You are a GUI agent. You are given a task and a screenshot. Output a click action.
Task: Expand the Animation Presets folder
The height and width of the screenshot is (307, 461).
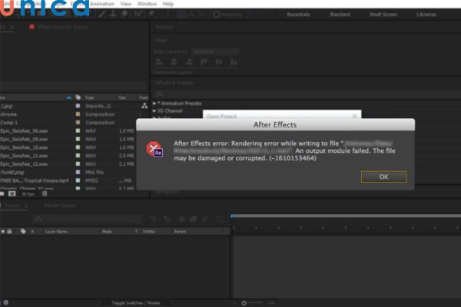pos(155,103)
